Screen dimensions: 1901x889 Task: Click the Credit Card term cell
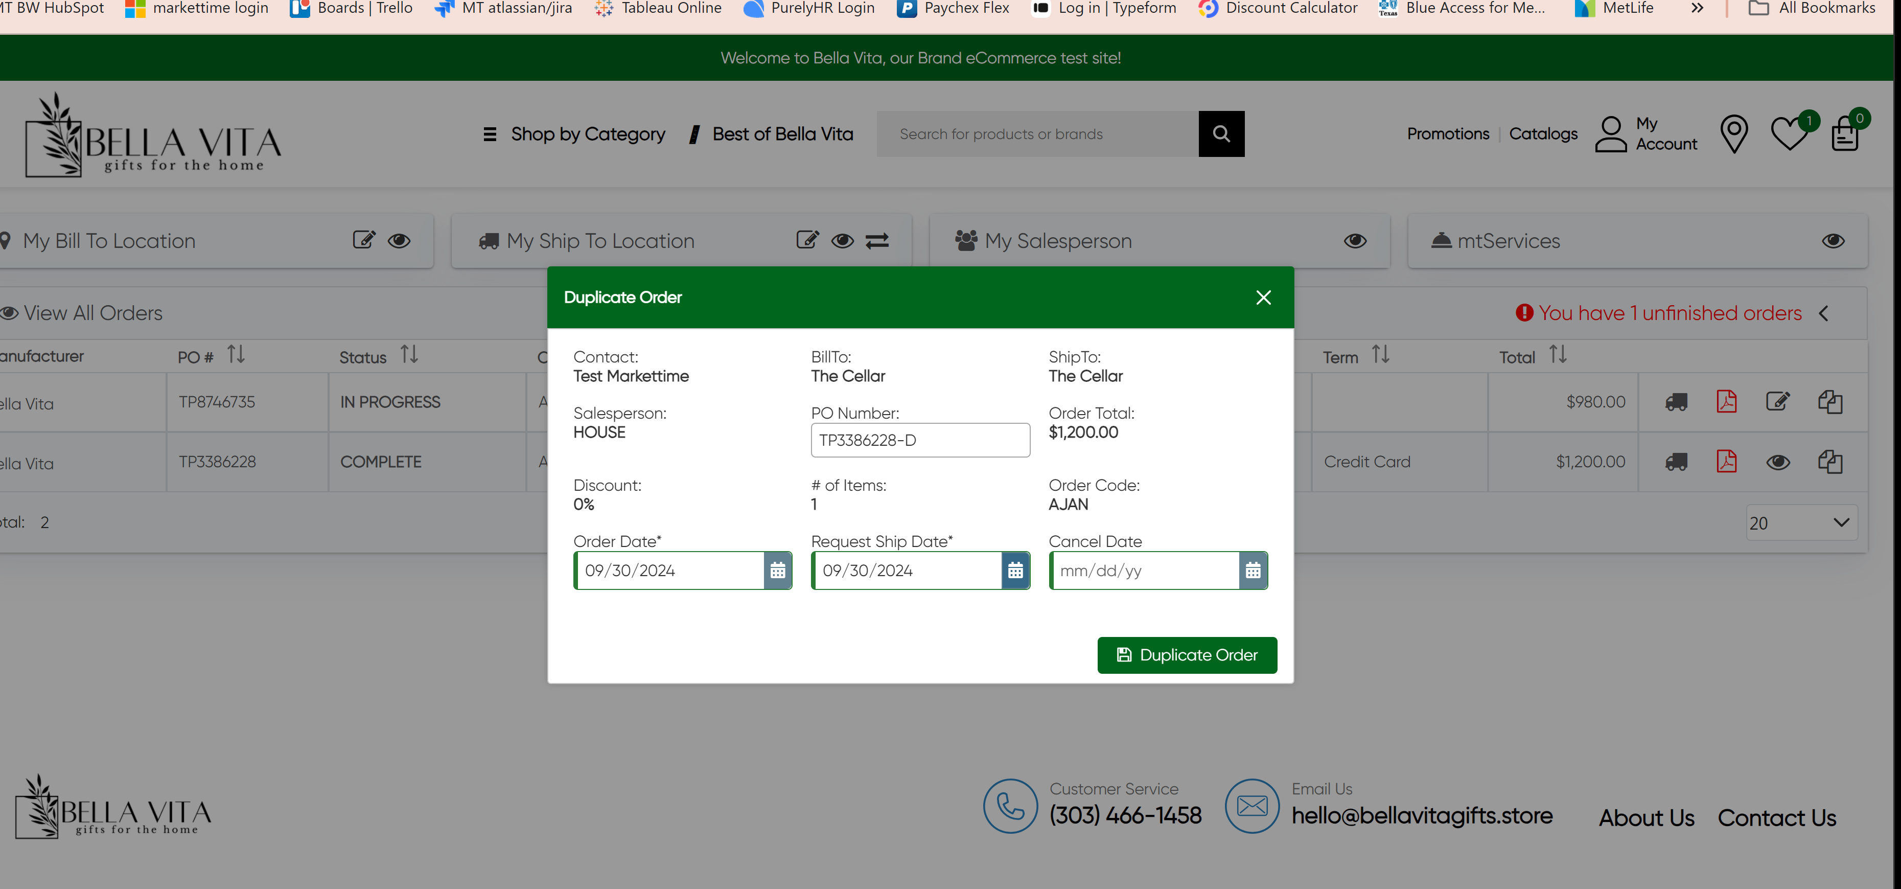coord(1366,462)
